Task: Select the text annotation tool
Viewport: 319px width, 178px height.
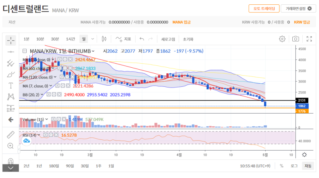Action: 11,86
